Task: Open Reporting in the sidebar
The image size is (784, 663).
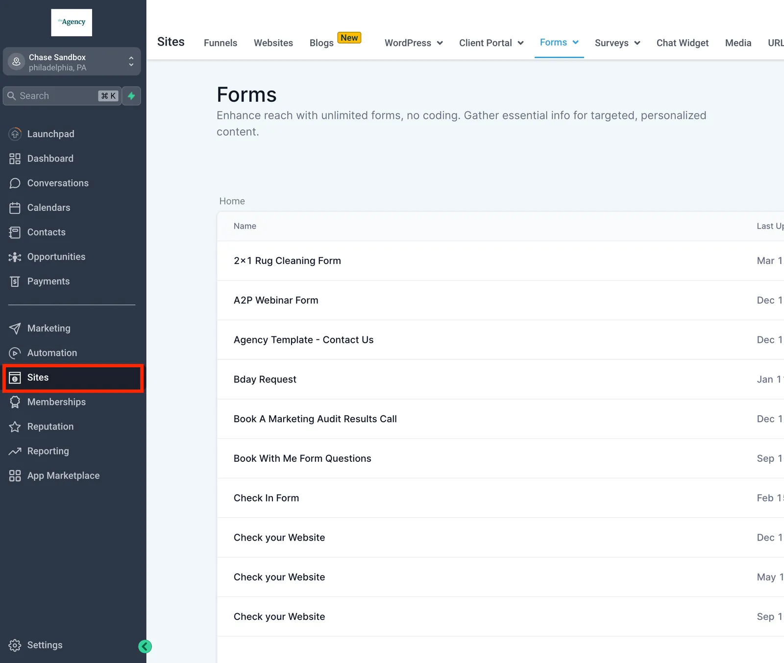Action: [72, 451]
